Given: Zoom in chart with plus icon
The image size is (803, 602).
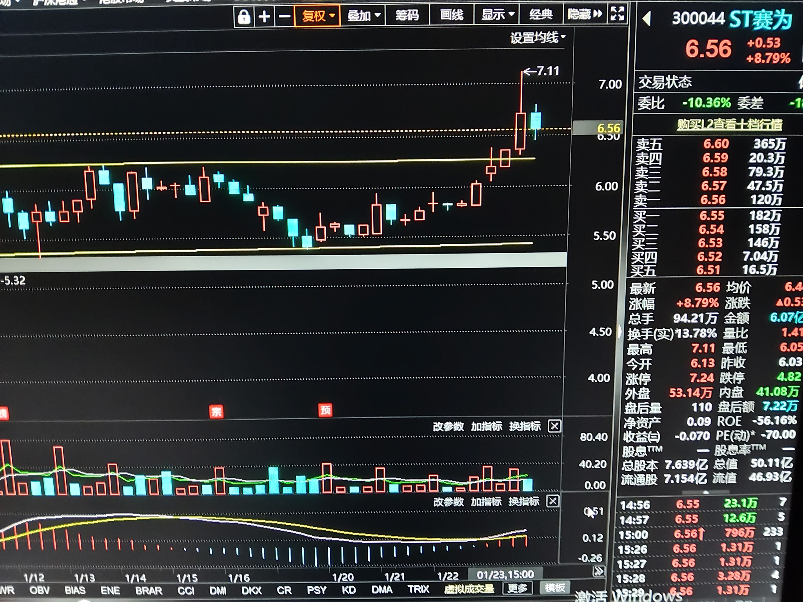Looking at the screenshot, I should [265, 17].
